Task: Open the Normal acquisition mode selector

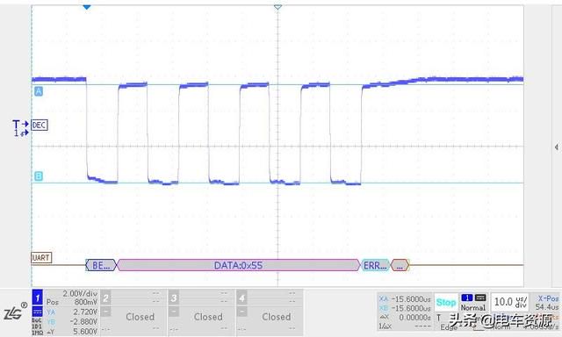Action: coord(473,303)
